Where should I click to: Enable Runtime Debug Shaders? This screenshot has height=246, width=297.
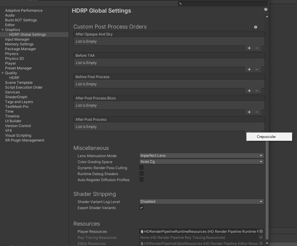(141, 173)
